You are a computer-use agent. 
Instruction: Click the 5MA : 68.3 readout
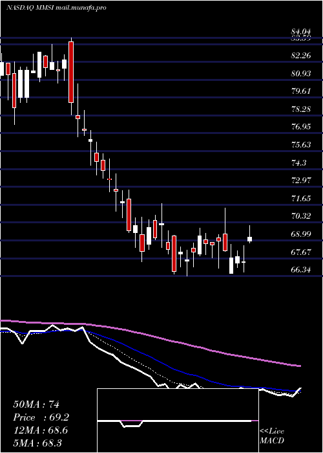point(37,443)
